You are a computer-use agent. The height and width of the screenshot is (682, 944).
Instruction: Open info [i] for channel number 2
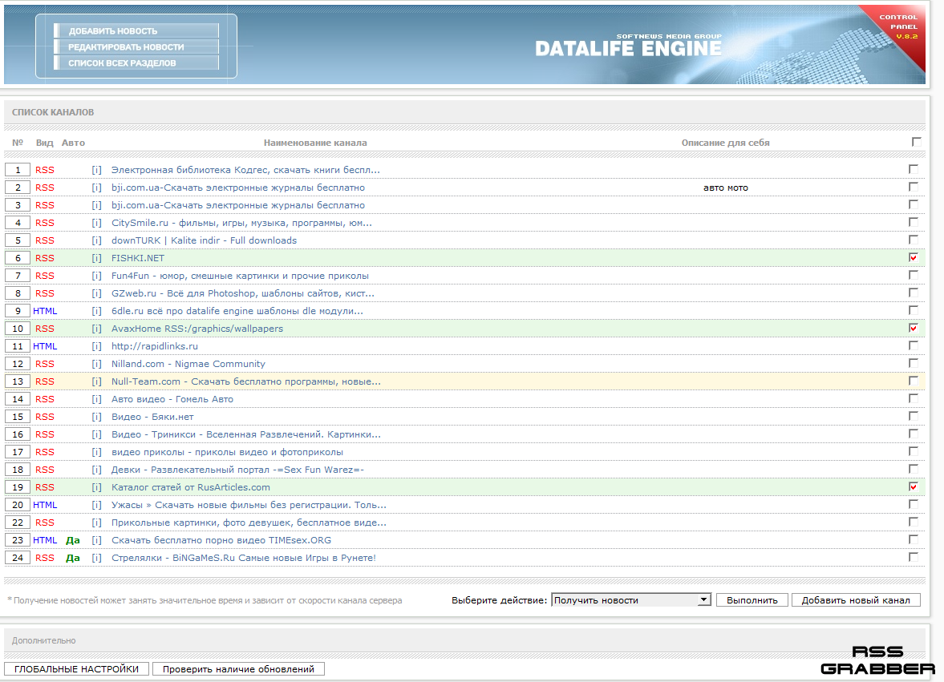coord(96,188)
